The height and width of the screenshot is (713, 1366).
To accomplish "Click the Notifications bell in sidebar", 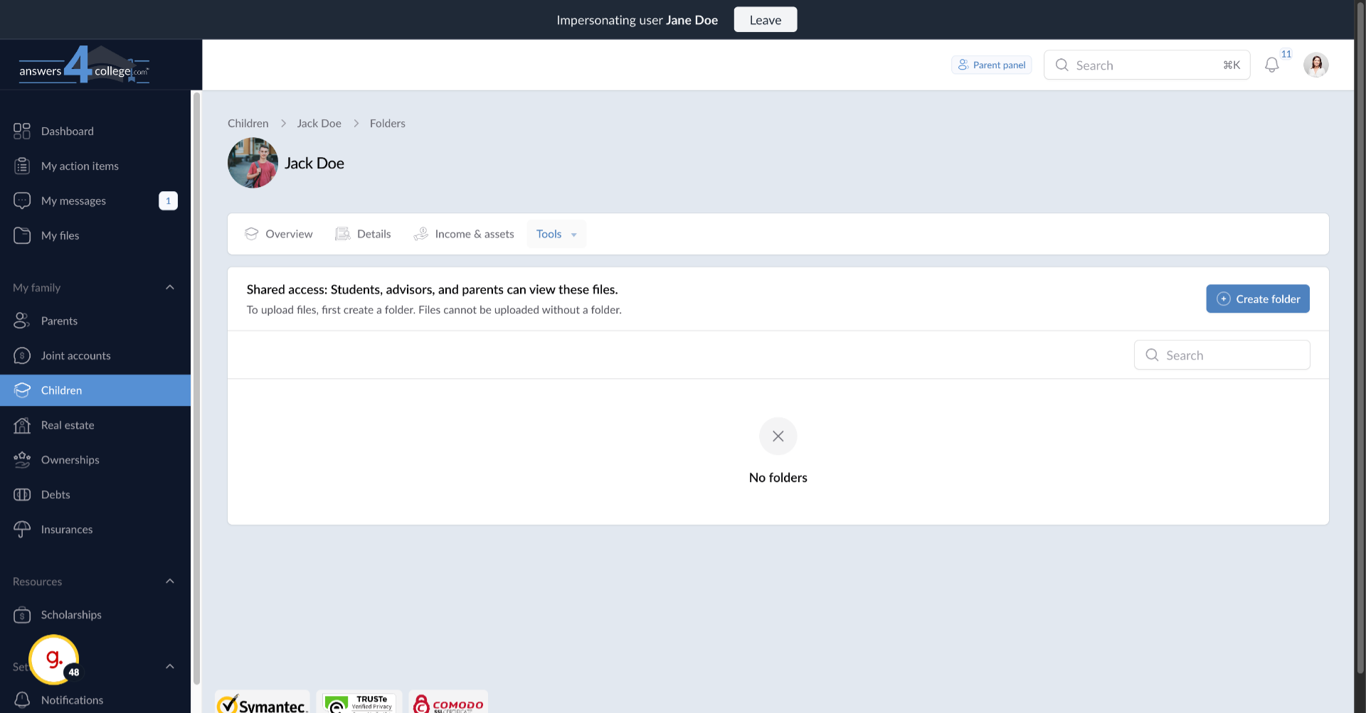I will (x=22, y=700).
